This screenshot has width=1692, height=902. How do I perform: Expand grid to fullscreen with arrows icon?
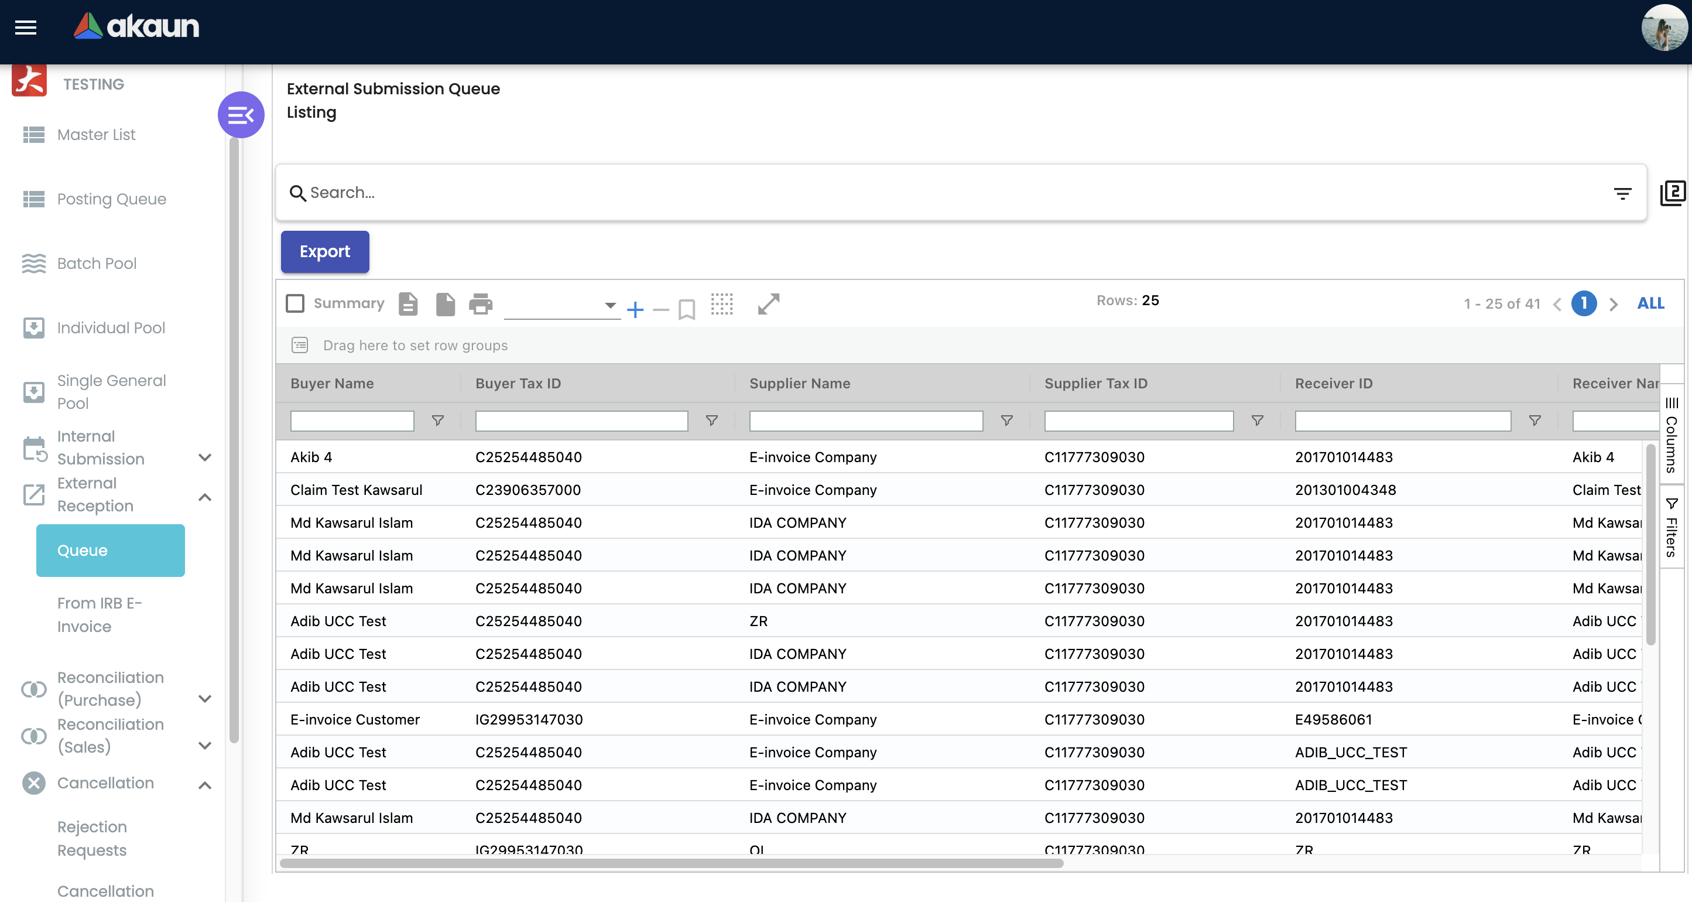[768, 304]
